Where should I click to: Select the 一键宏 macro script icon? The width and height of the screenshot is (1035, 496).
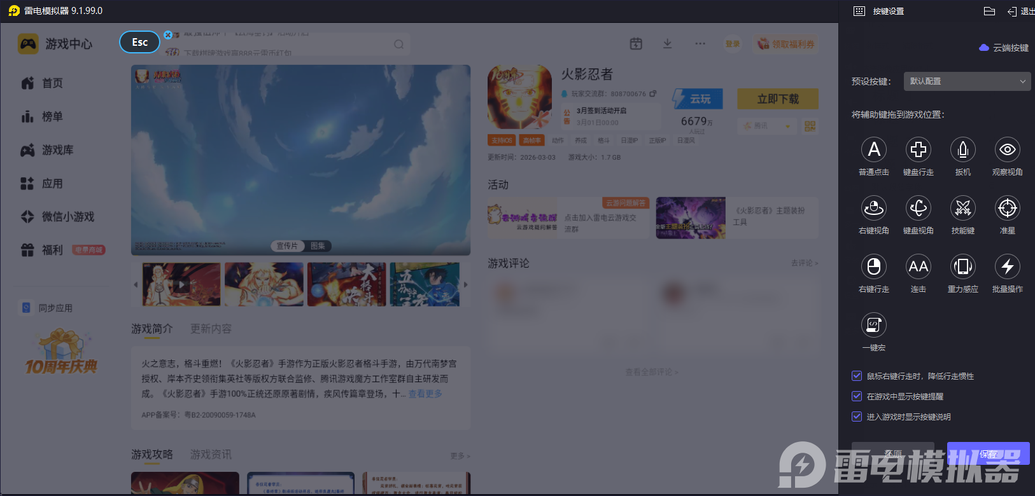[874, 325]
